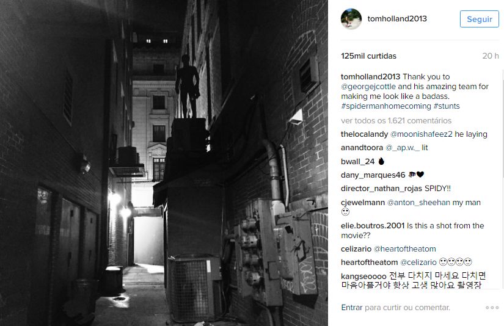The width and height of the screenshot is (504, 326).
Task: Open #stunts hashtag
Action: (x=447, y=106)
